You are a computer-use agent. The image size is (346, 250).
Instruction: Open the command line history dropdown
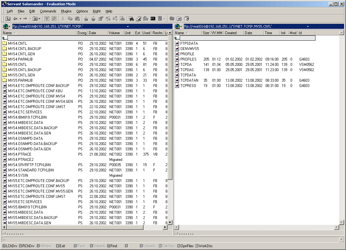point(341,240)
